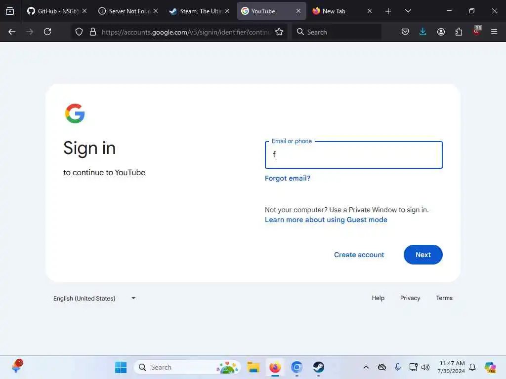The image size is (506, 379).
Task: Open the notification bell
Action: pos(472,367)
